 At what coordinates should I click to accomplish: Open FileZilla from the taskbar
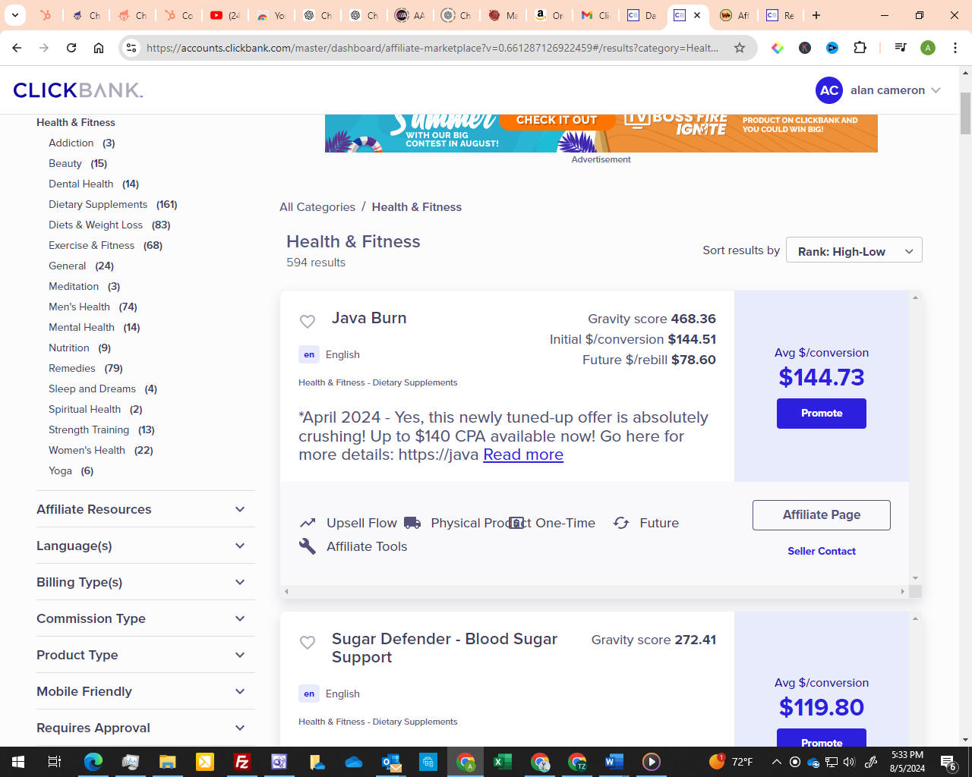(x=242, y=762)
